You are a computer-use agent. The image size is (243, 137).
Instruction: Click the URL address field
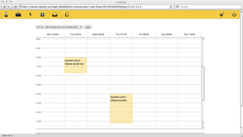[95, 7]
